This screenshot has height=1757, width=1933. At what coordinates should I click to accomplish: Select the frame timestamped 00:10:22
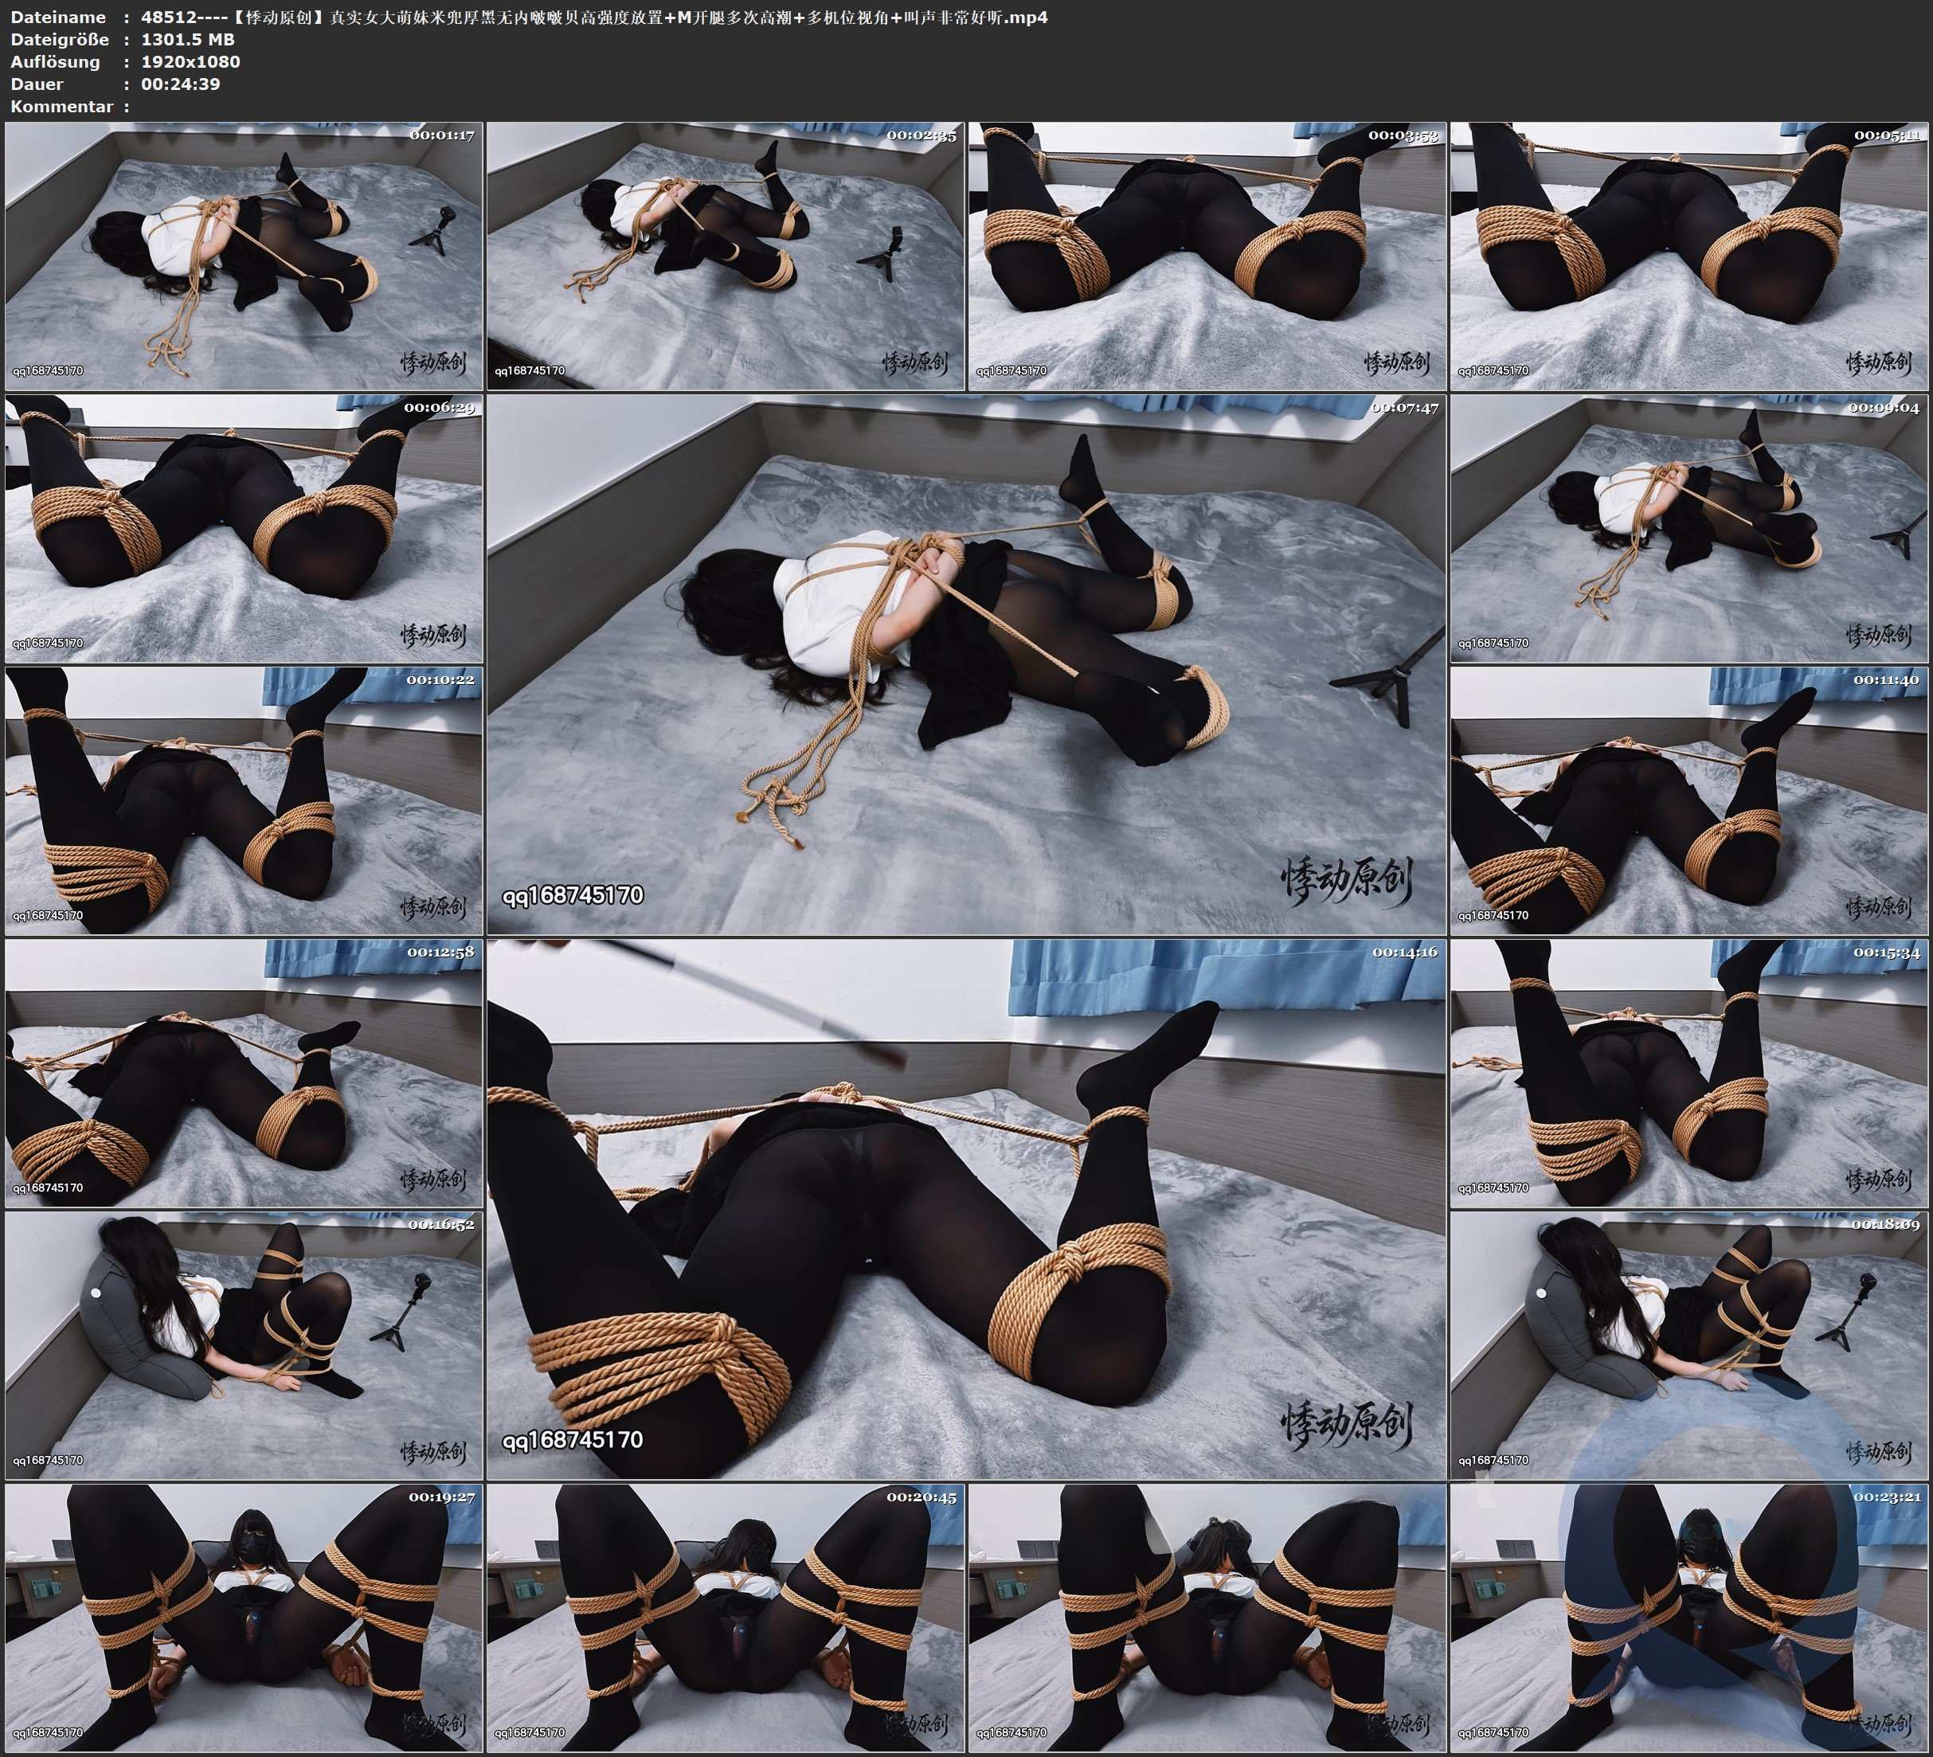click(x=244, y=800)
